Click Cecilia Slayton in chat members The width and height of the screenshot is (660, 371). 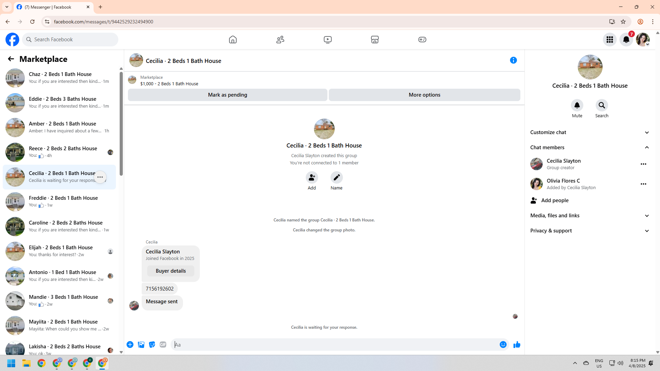pyautogui.click(x=563, y=161)
